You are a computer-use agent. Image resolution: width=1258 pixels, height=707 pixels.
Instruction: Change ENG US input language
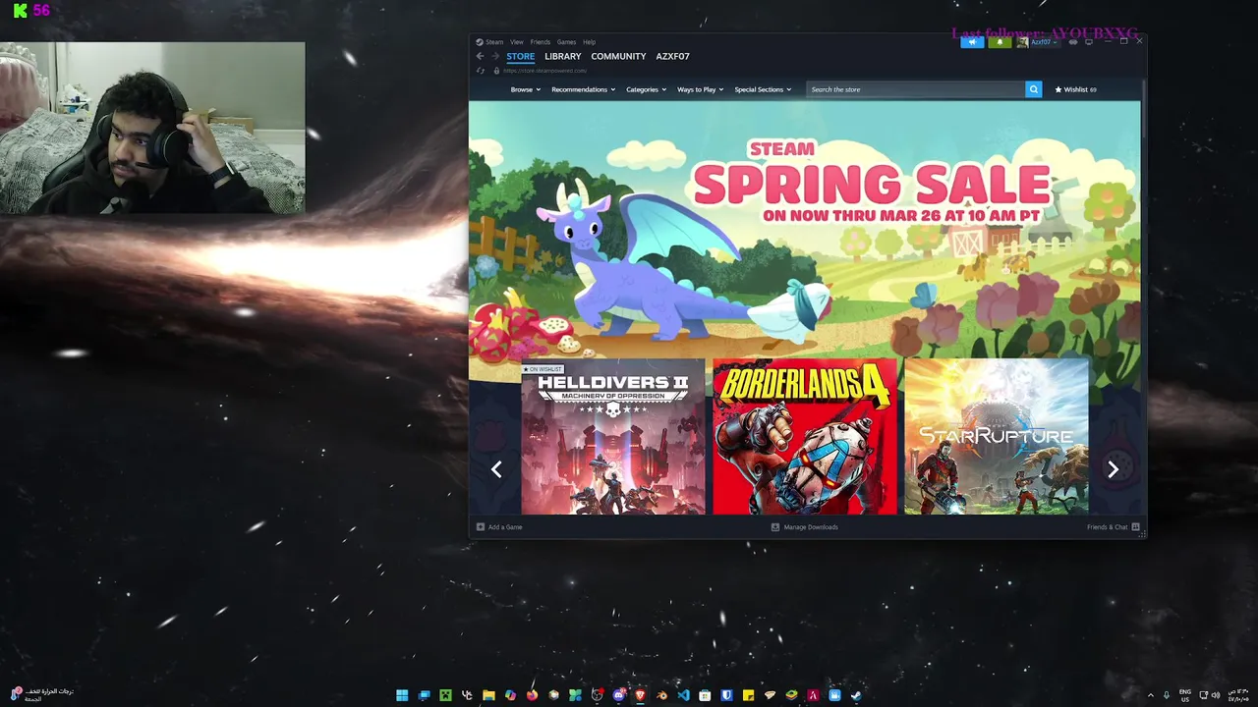click(1185, 695)
